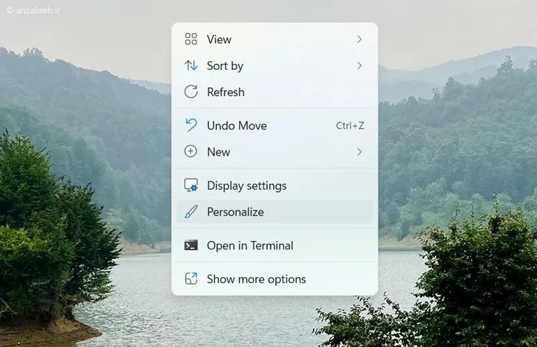Choose Sort by in context menu
Screen dimensions: 537x347
pos(275,65)
